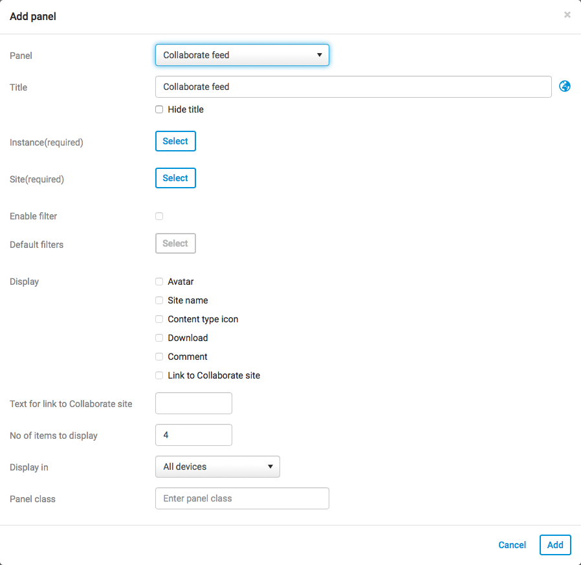
Task: Expand the Display in devices dropdown
Action: (217, 467)
